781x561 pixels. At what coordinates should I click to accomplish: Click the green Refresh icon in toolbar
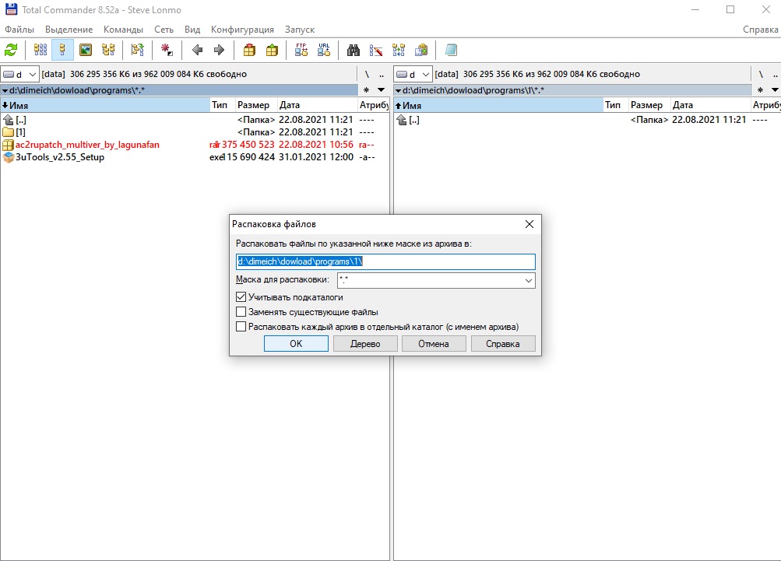[10, 50]
